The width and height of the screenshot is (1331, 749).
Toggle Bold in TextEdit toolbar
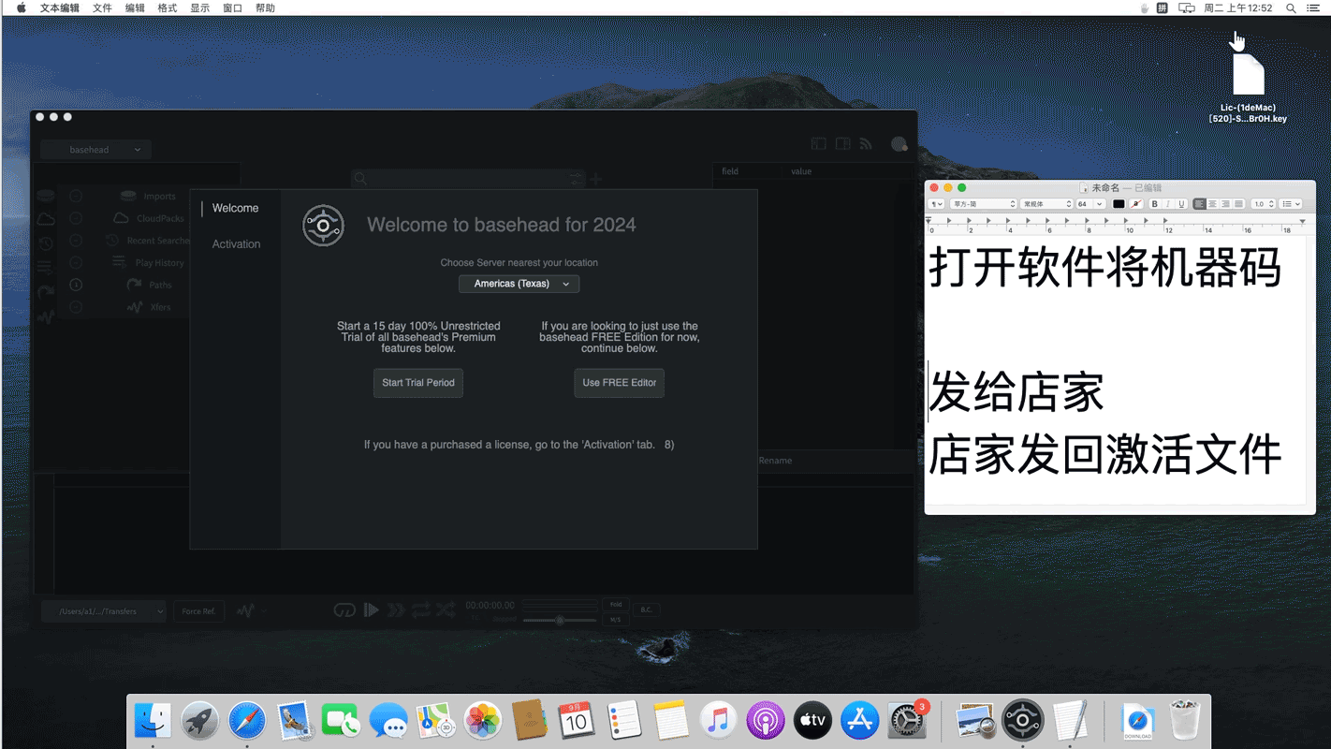1154,204
